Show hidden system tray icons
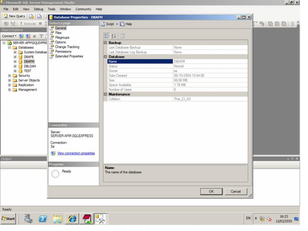Screen dimensions: 308x231 (256, 218)
